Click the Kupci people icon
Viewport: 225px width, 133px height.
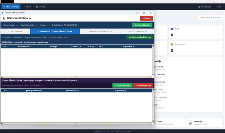click(172, 29)
